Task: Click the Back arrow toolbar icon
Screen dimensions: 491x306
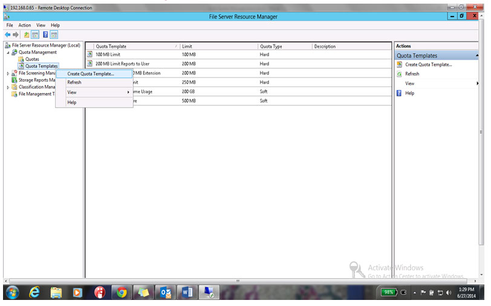Action: (x=7, y=34)
